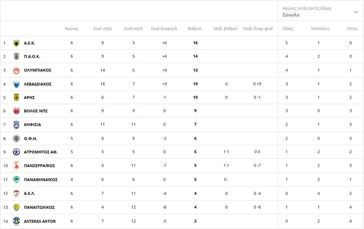Click the Goal διαφορά column header
Image resolution: width=364 pixels, height=229 pixels.
pos(164,29)
